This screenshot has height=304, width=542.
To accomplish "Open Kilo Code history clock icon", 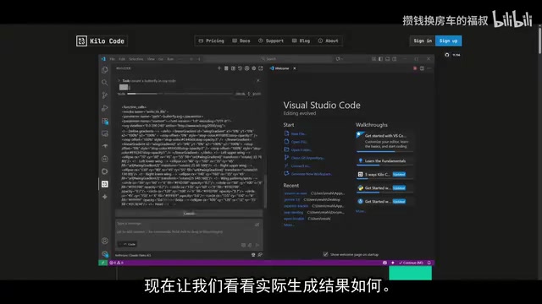I will [240, 68].
